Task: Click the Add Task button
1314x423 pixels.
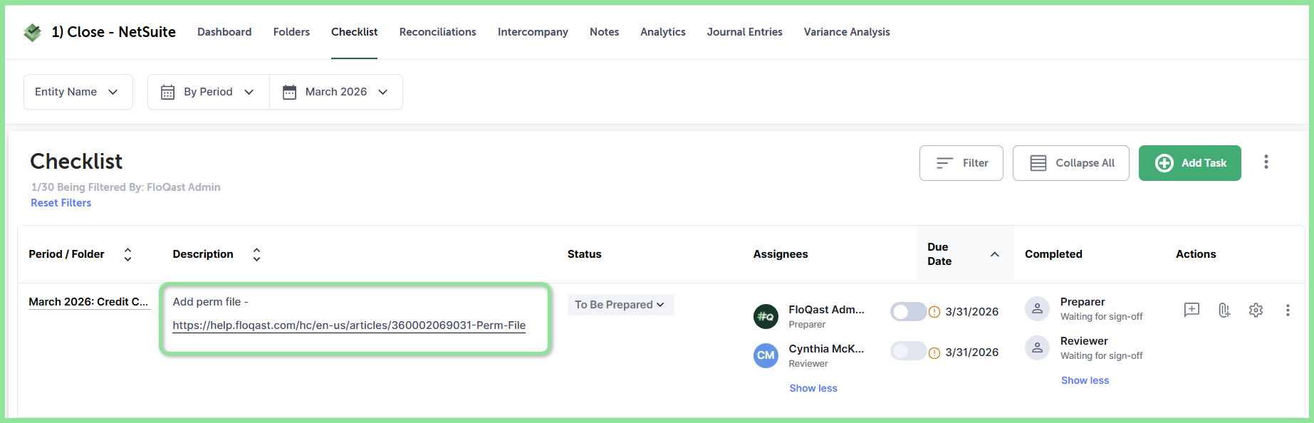Action: [x=1190, y=163]
